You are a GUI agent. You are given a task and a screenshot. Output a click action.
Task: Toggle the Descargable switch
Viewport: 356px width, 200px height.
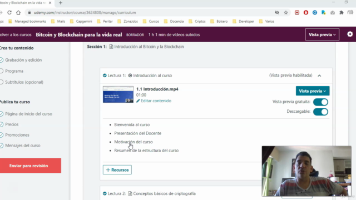tap(320, 112)
